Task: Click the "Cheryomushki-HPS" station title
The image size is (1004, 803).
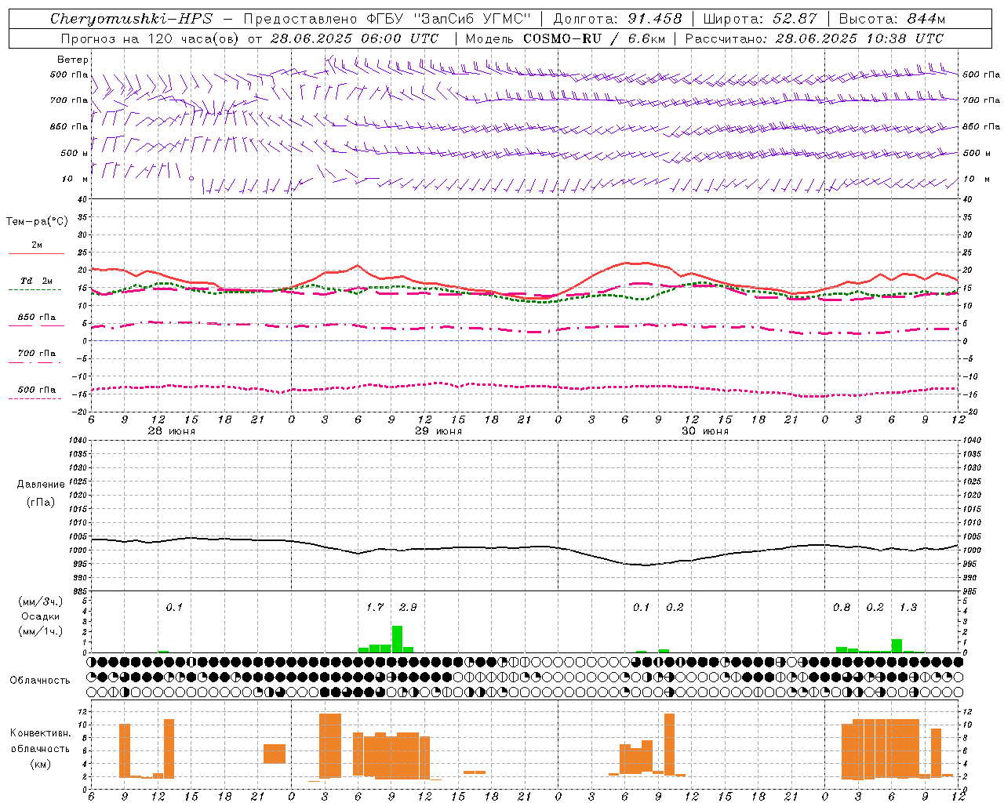Action: [x=132, y=19]
